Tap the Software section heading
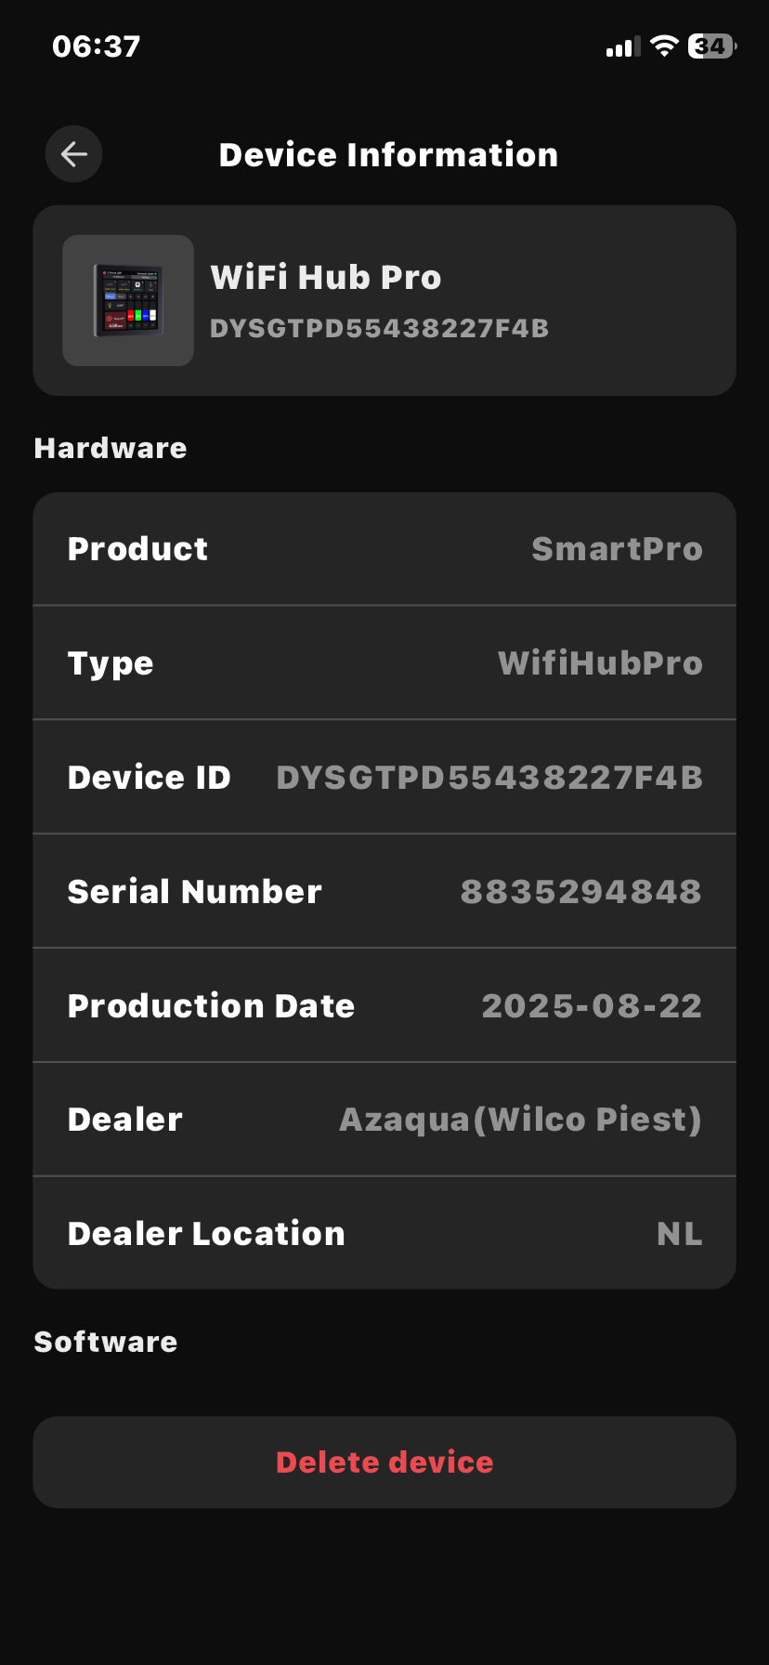769x1665 pixels. (x=106, y=1343)
